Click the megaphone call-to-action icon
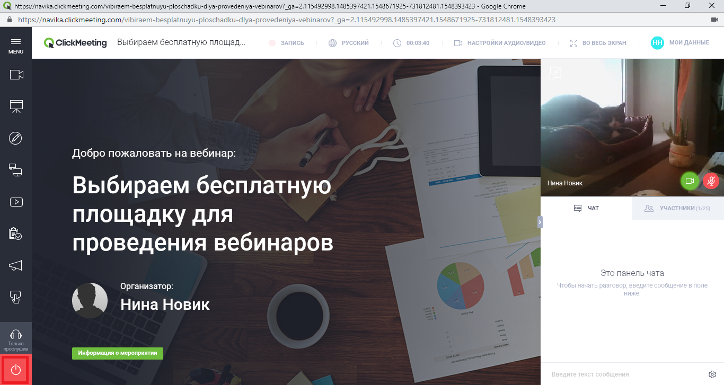The image size is (724, 385). tap(16, 265)
